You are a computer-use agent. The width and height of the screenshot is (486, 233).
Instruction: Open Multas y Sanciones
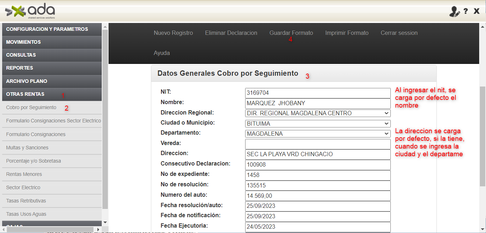[x=27, y=148]
